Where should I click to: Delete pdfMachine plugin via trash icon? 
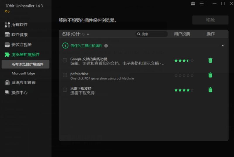click(x=210, y=75)
